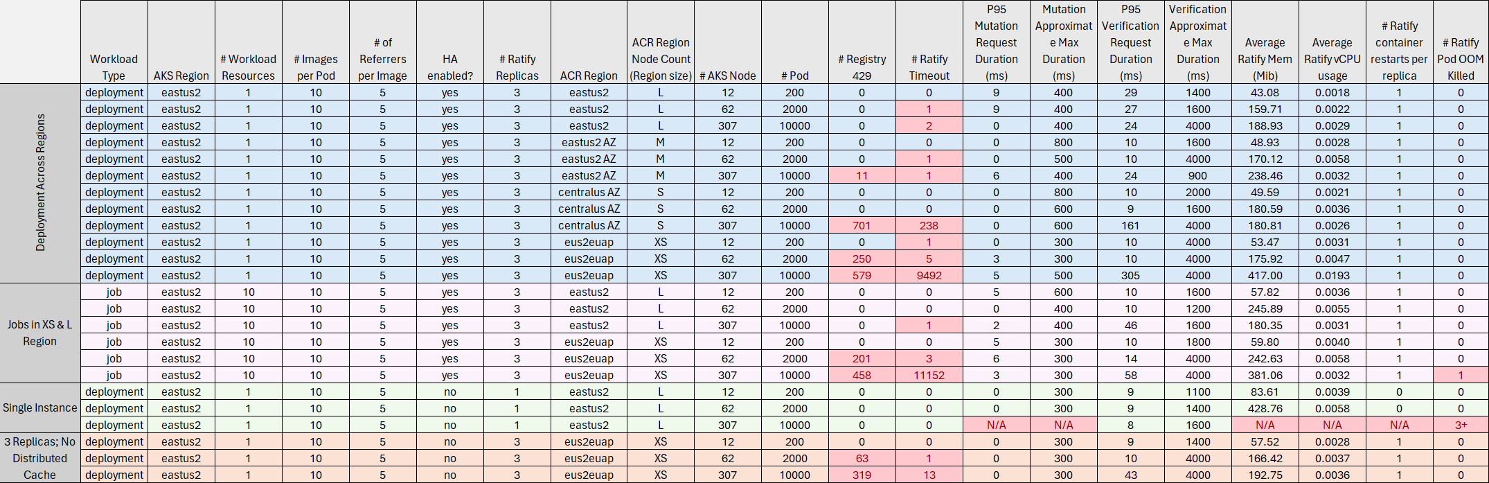The image size is (1489, 483).
Task: Click the Deployment Across Regions group label
Action: pyautogui.click(x=40, y=183)
